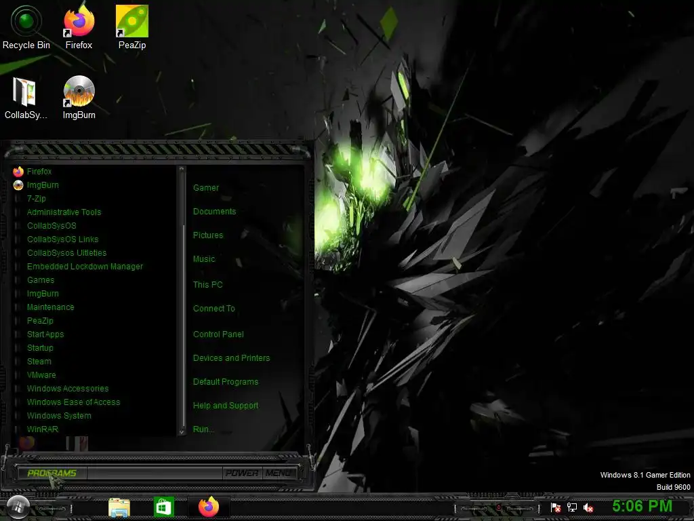Open the Gamer user folder
Image resolution: width=694 pixels, height=521 pixels.
click(x=206, y=188)
